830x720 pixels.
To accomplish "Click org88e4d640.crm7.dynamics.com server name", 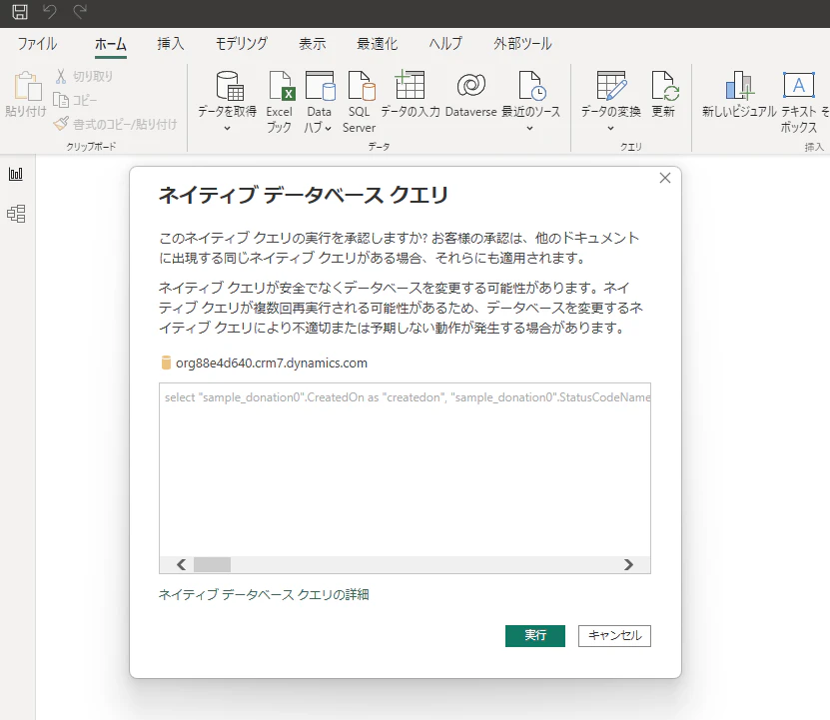I will 272,363.
